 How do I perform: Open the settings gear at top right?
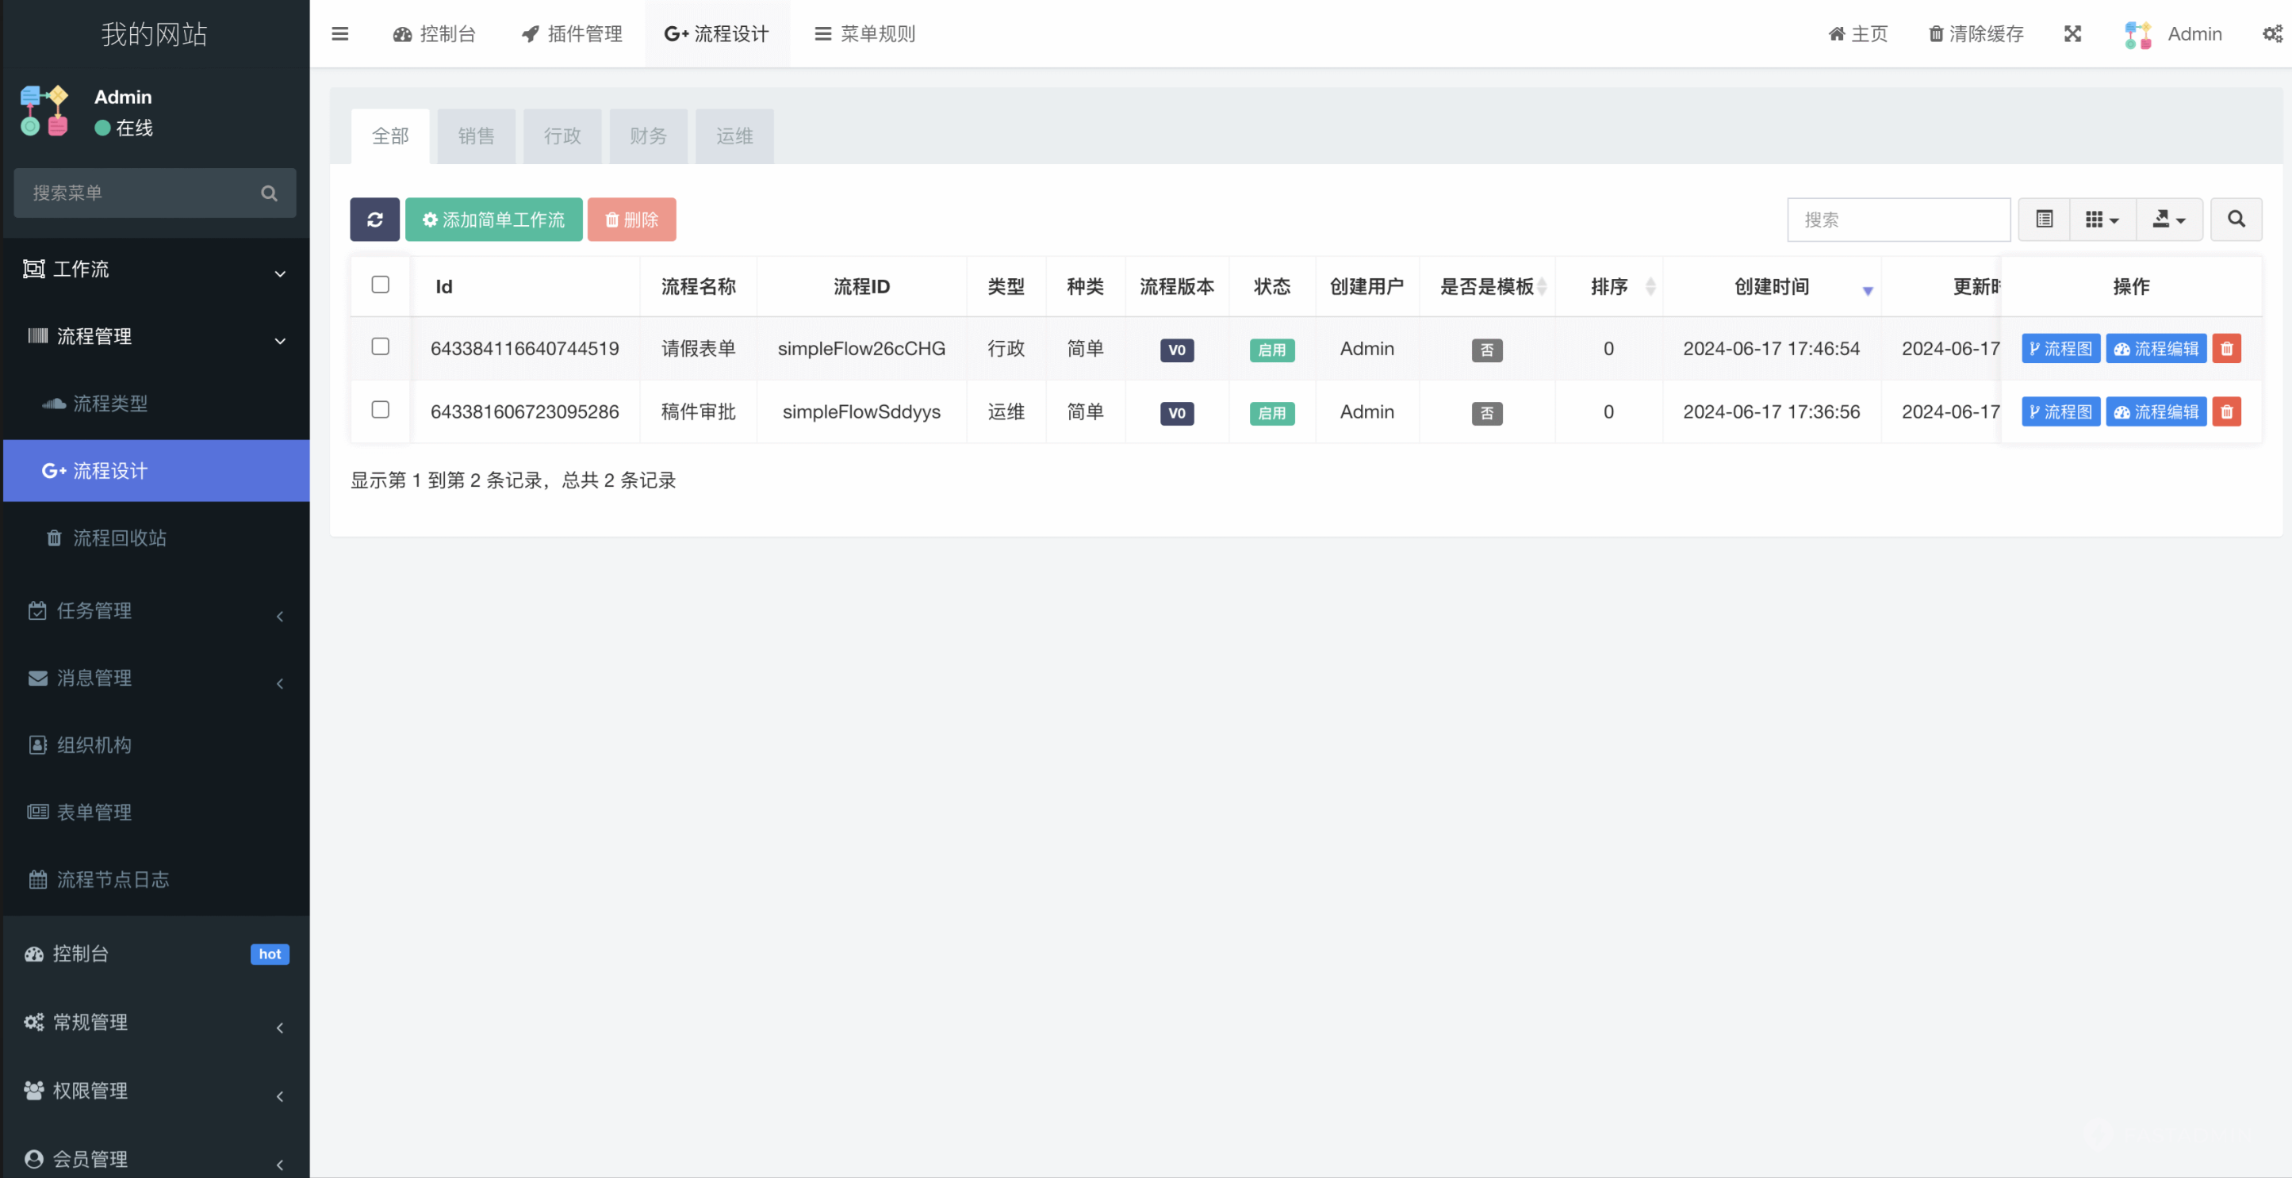coord(2271,34)
